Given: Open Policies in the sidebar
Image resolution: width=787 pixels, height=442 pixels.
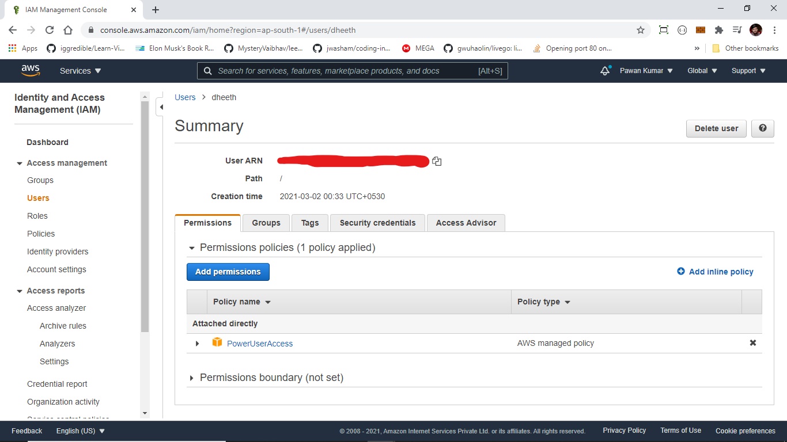Looking at the screenshot, I should point(41,234).
